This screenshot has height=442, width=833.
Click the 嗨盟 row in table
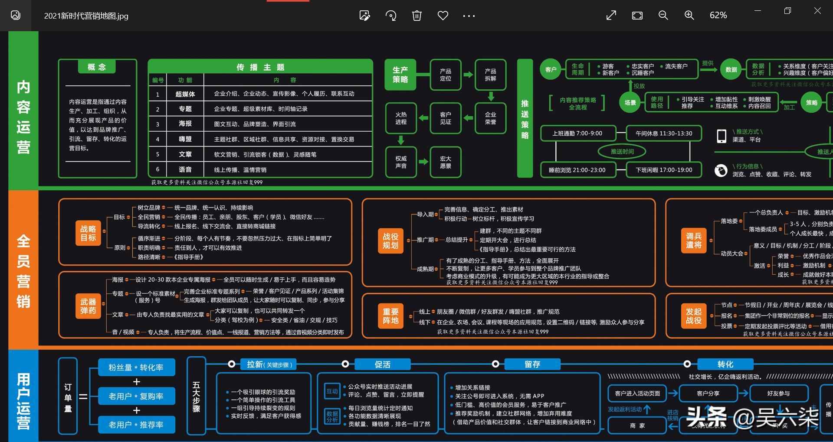pyautogui.click(x=260, y=139)
